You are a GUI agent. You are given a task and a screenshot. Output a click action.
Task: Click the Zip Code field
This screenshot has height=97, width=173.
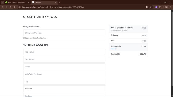coord(64,95)
